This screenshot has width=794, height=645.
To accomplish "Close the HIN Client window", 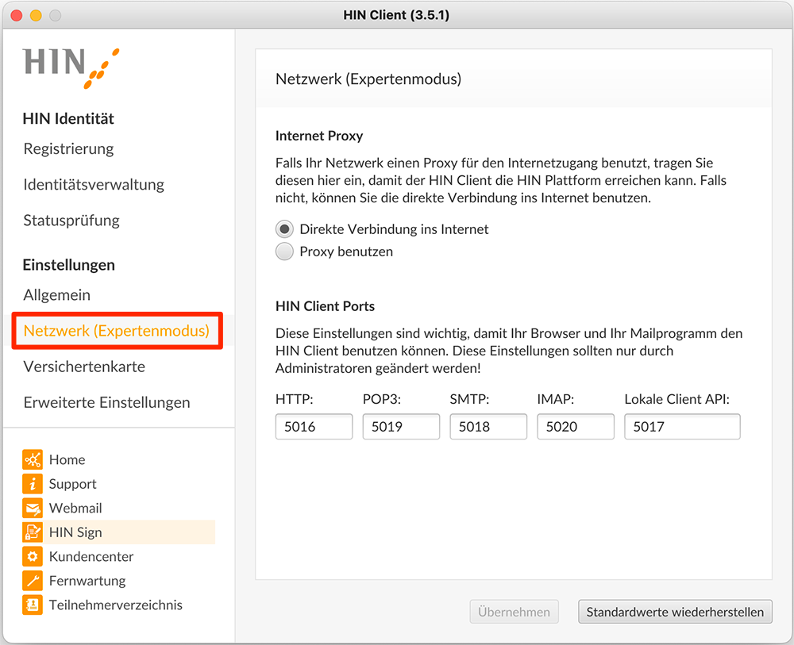I will 16,15.
